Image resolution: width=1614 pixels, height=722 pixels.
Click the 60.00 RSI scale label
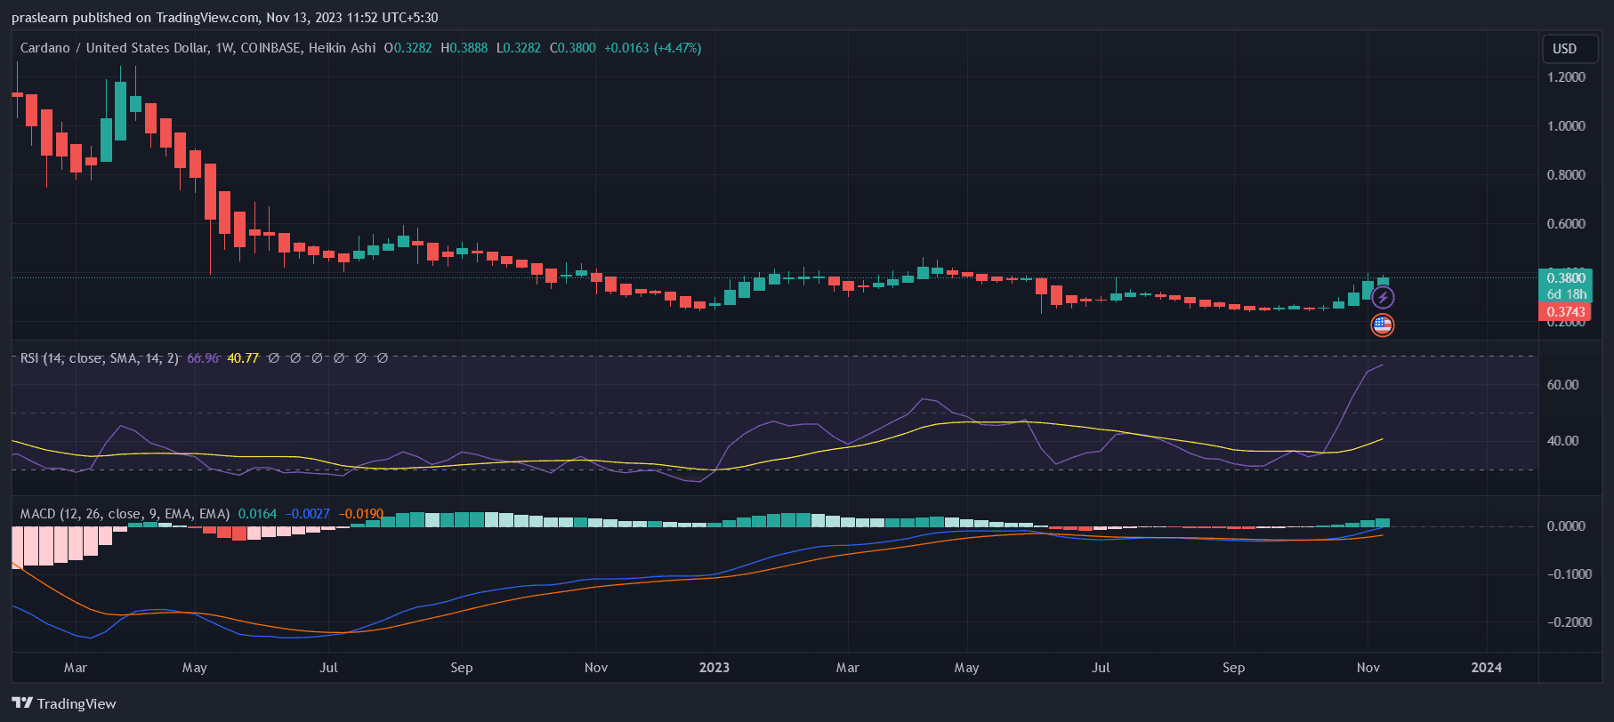click(1562, 385)
